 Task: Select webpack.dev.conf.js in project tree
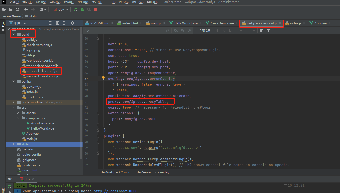click(41, 71)
